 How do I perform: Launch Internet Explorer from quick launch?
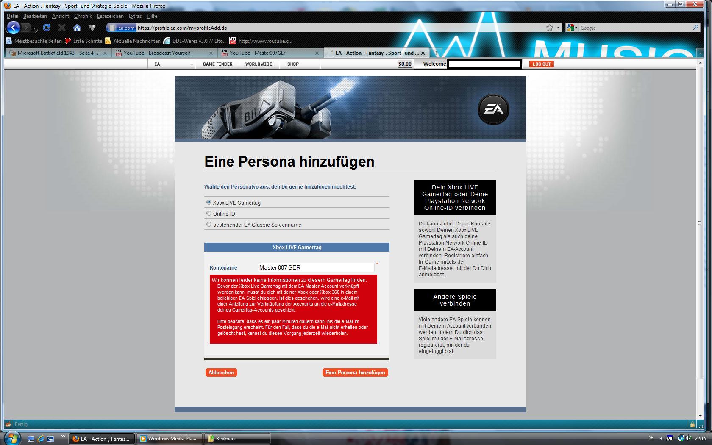41,439
